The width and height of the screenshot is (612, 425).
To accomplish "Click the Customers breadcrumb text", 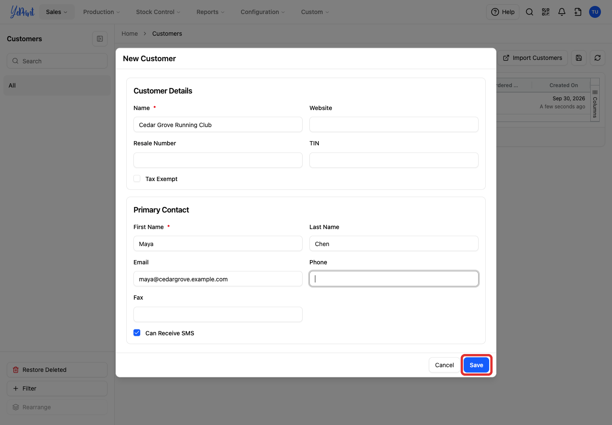I will 167,34.
